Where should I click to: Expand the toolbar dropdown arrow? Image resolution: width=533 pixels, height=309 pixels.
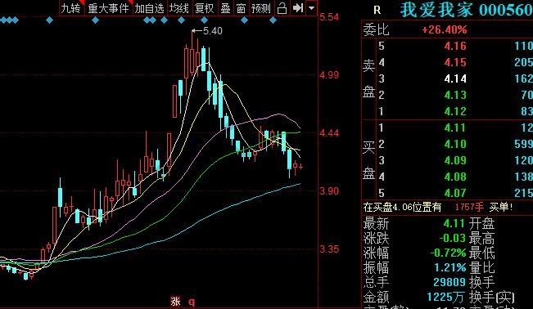tap(311, 8)
